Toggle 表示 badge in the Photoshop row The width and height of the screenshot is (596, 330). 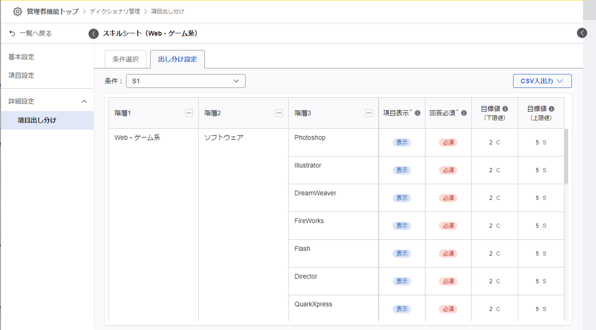[402, 143]
